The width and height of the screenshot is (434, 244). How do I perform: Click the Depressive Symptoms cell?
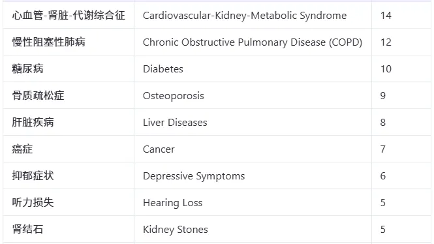pos(253,175)
